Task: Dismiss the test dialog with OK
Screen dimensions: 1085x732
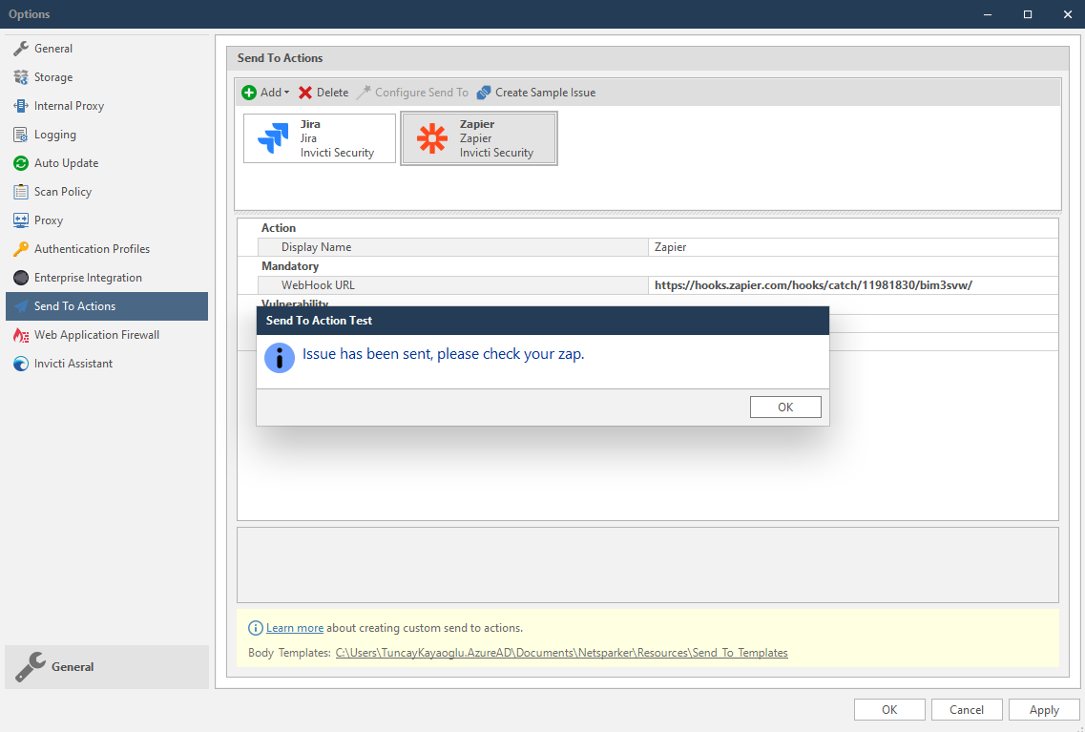Action: [x=784, y=407]
